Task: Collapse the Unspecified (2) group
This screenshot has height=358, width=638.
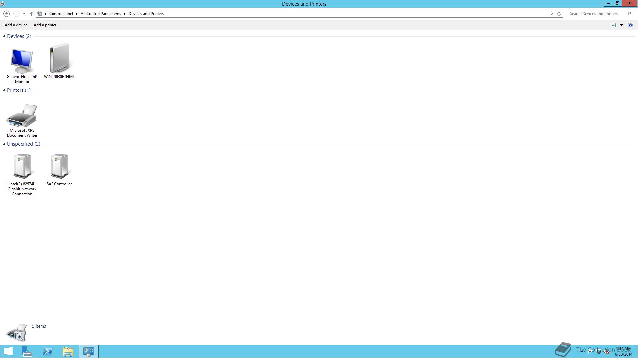Action: coord(4,144)
